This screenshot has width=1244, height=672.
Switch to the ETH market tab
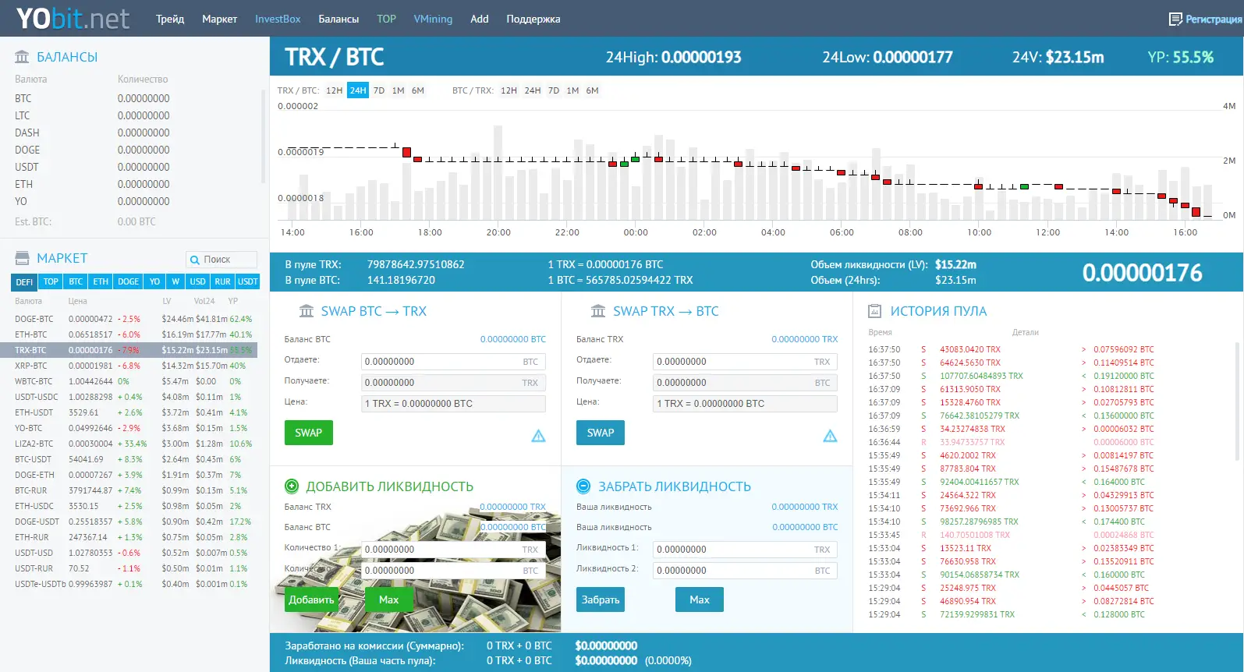pyautogui.click(x=101, y=281)
